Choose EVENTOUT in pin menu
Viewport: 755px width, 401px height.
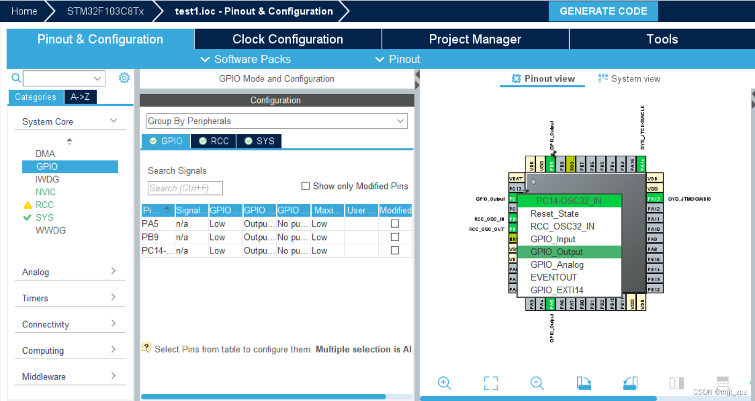(x=569, y=277)
